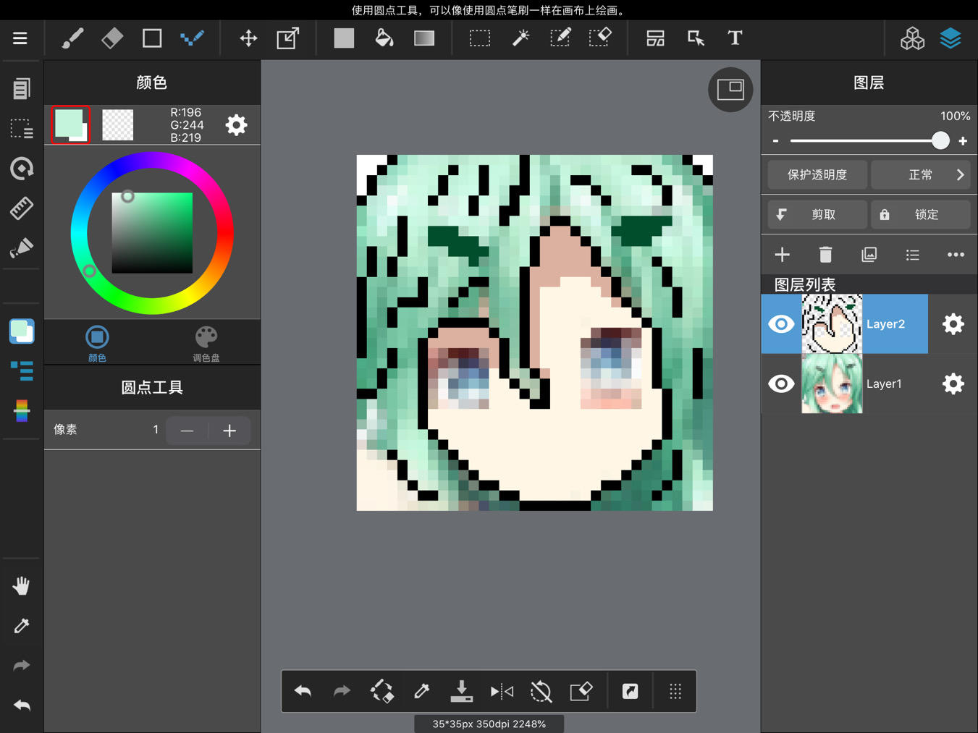Choose the Bucket fill tool

tap(384, 38)
